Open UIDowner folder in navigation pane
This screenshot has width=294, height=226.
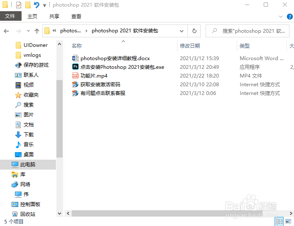point(36,45)
